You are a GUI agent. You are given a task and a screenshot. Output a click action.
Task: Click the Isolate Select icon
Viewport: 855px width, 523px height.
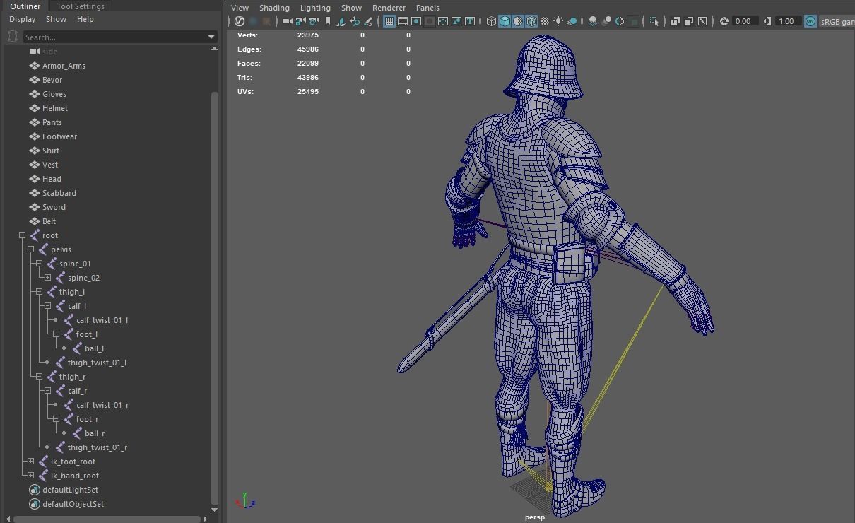(654, 21)
